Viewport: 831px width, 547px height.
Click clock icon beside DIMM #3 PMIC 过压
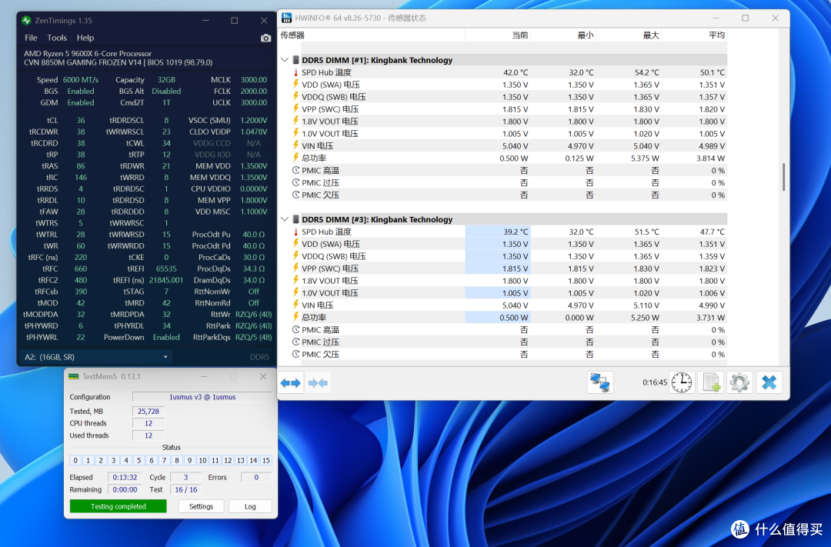[x=295, y=342]
